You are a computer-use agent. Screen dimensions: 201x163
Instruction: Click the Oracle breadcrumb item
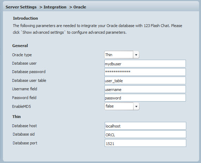pos(80,7)
